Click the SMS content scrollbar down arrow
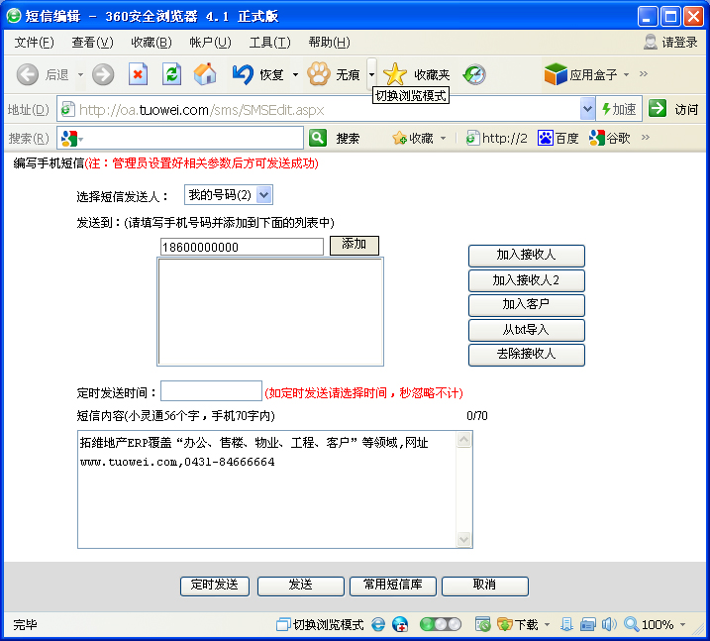Viewport: 710px width, 641px height. click(463, 540)
